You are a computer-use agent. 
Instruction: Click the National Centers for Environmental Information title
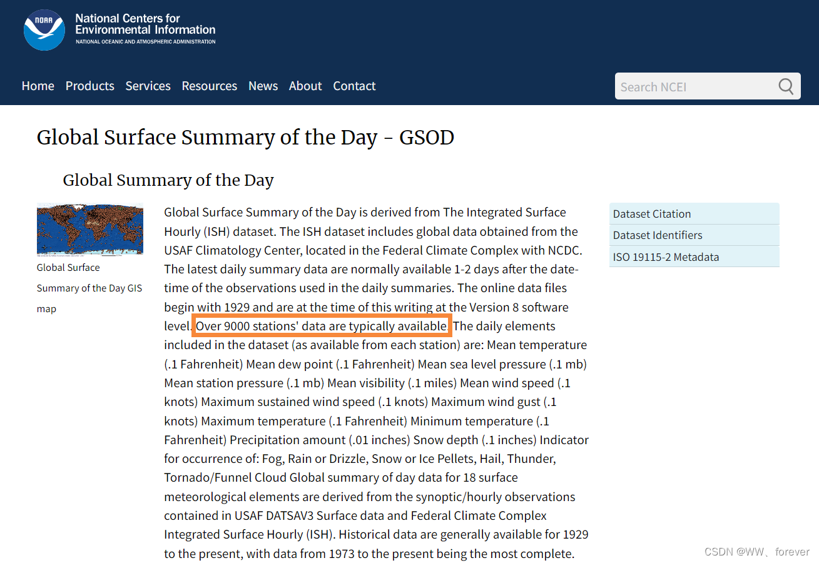coord(145,24)
